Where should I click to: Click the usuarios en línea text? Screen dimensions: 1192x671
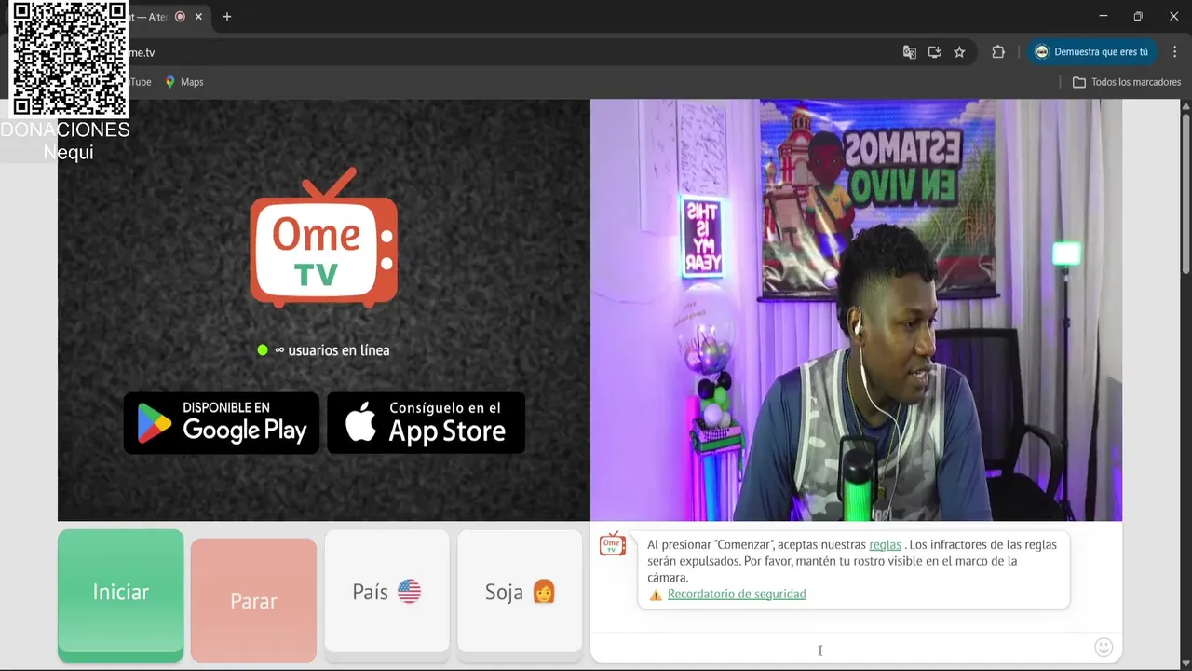pyautogui.click(x=339, y=350)
